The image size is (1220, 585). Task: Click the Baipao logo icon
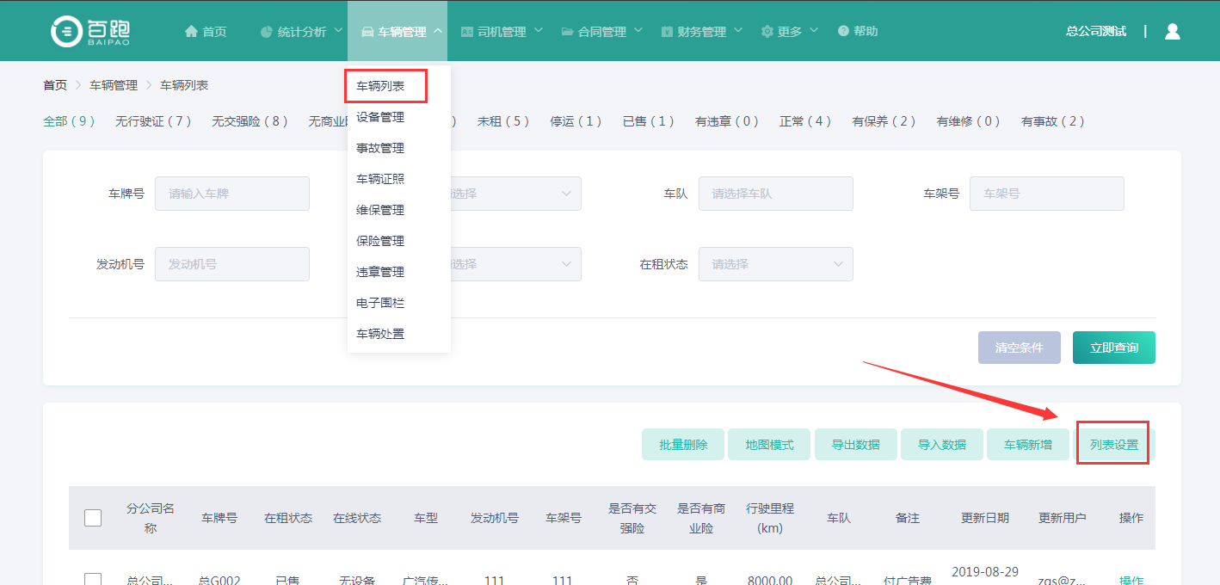point(65,31)
